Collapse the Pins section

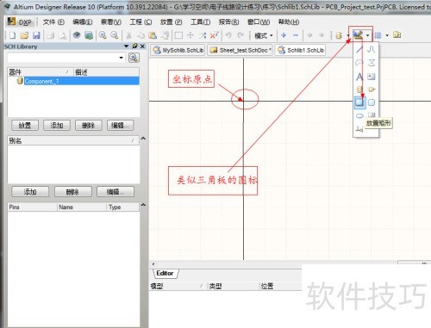pyautogui.click(x=143, y=205)
